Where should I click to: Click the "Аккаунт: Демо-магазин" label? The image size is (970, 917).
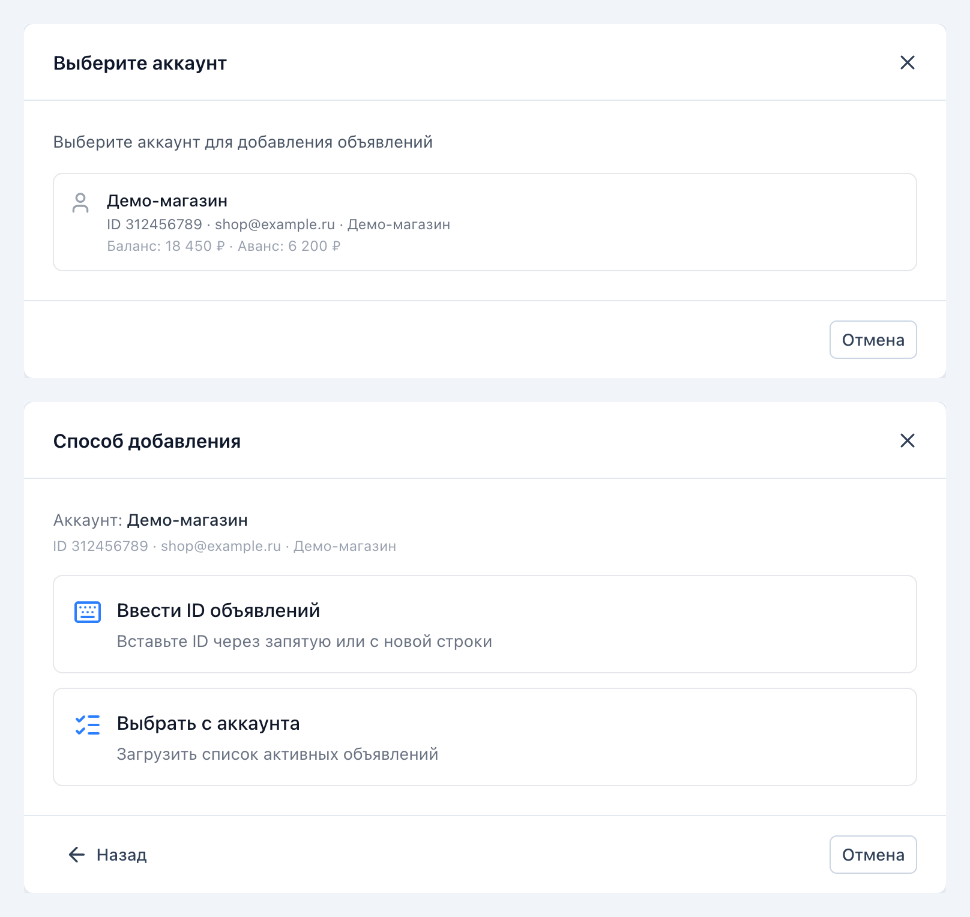tap(151, 520)
